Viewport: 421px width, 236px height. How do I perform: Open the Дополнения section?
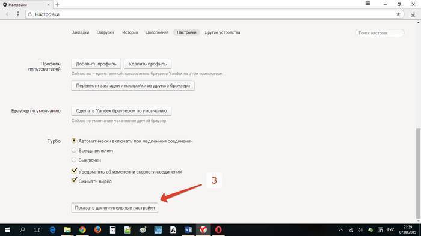pyautogui.click(x=157, y=32)
